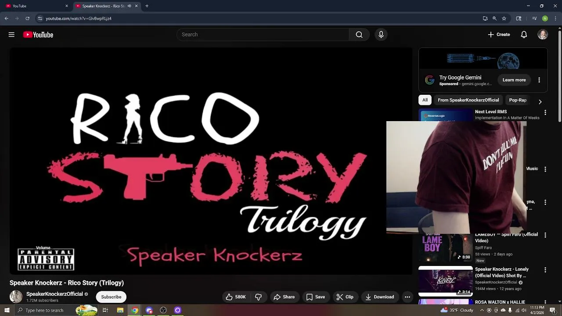Dislike the video
The height and width of the screenshot is (316, 562).
tap(259, 297)
